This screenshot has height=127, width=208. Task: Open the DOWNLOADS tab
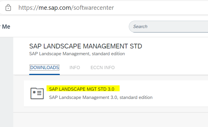point(44,68)
